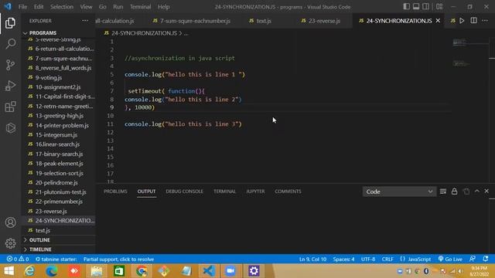495x278 pixels.
Task: Split the editor to the right
Action: point(473,21)
